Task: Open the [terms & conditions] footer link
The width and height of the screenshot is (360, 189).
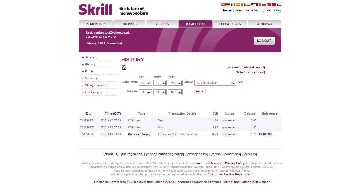Action: [226, 154]
